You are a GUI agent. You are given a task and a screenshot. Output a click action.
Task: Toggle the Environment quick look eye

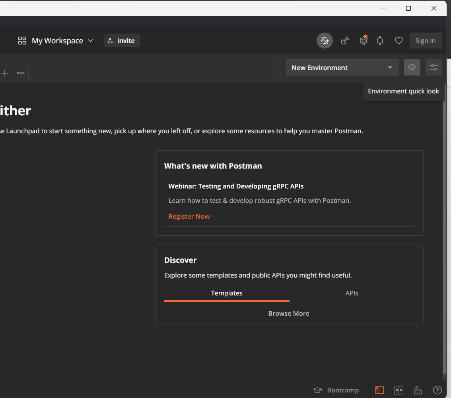(412, 67)
